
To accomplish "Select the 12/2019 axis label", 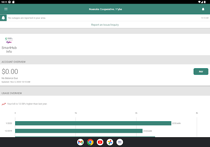I will (x=9, y=131).
